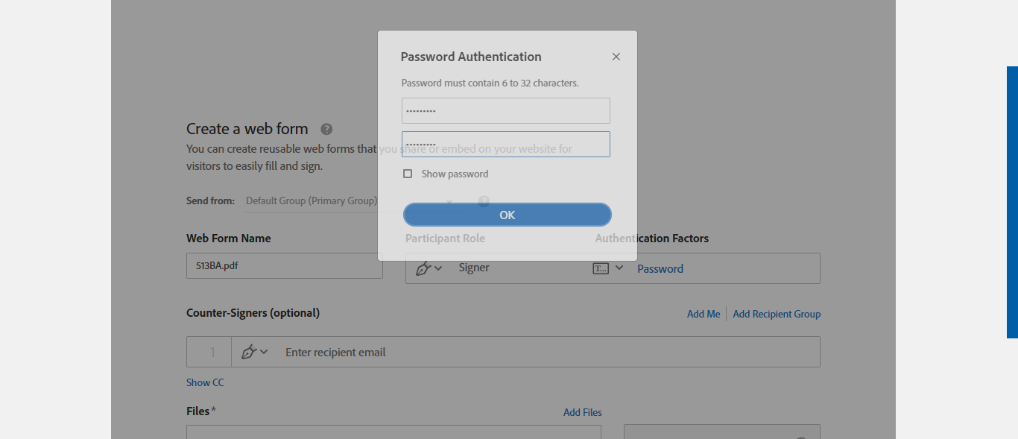The image size is (1018, 439).
Task: Click the Password authentication link
Action: click(660, 269)
